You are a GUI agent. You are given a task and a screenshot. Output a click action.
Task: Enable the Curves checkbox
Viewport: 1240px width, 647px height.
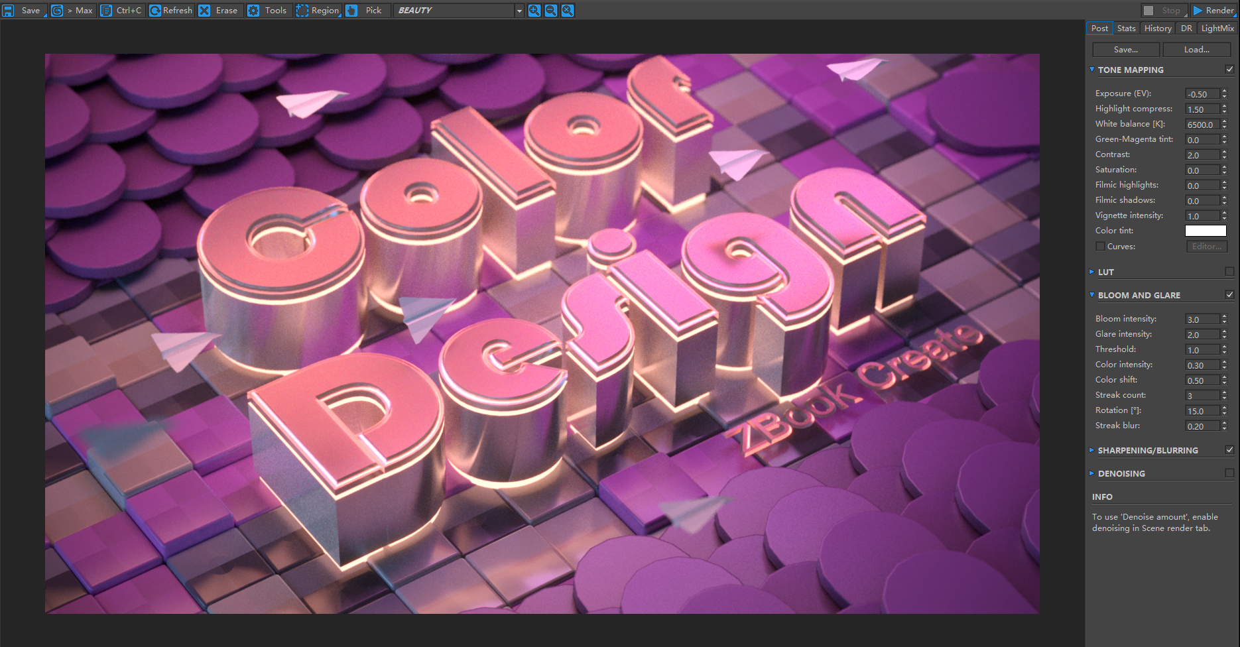click(x=1100, y=247)
